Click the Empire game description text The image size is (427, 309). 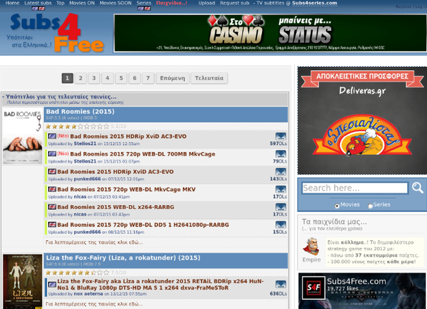click(374, 252)
